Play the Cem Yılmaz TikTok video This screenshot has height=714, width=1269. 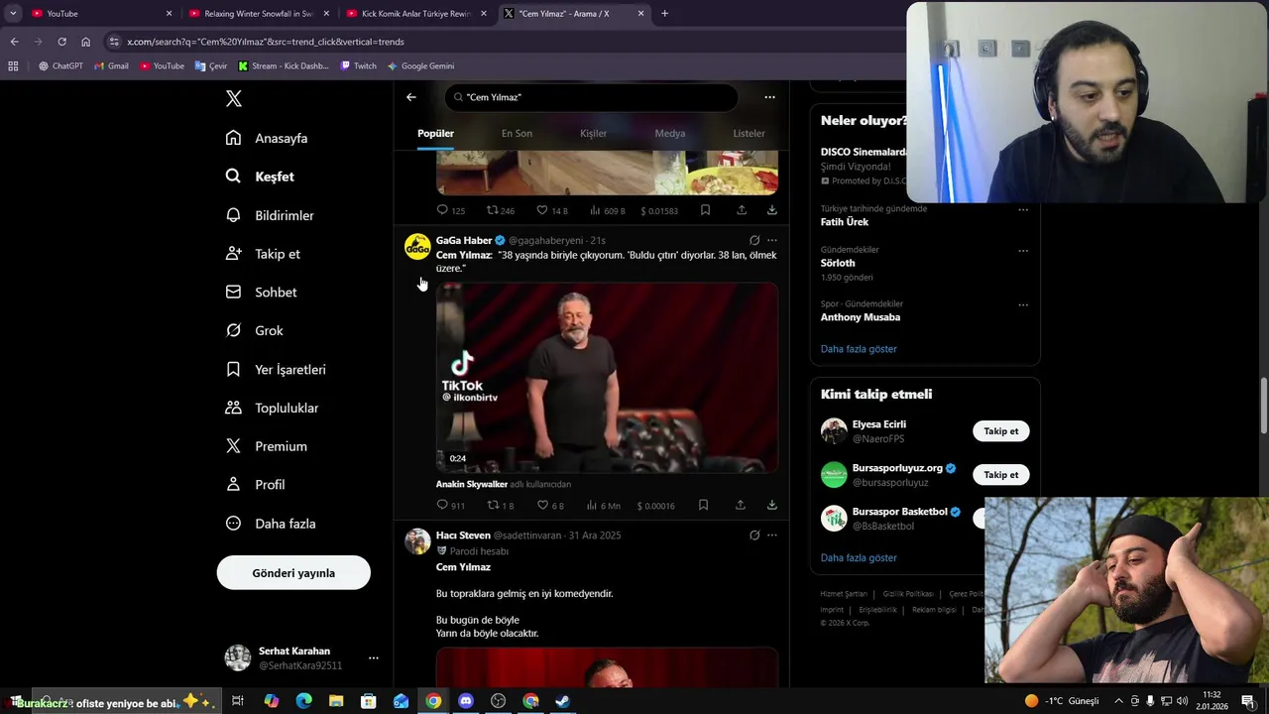click(x=607, y=377)
